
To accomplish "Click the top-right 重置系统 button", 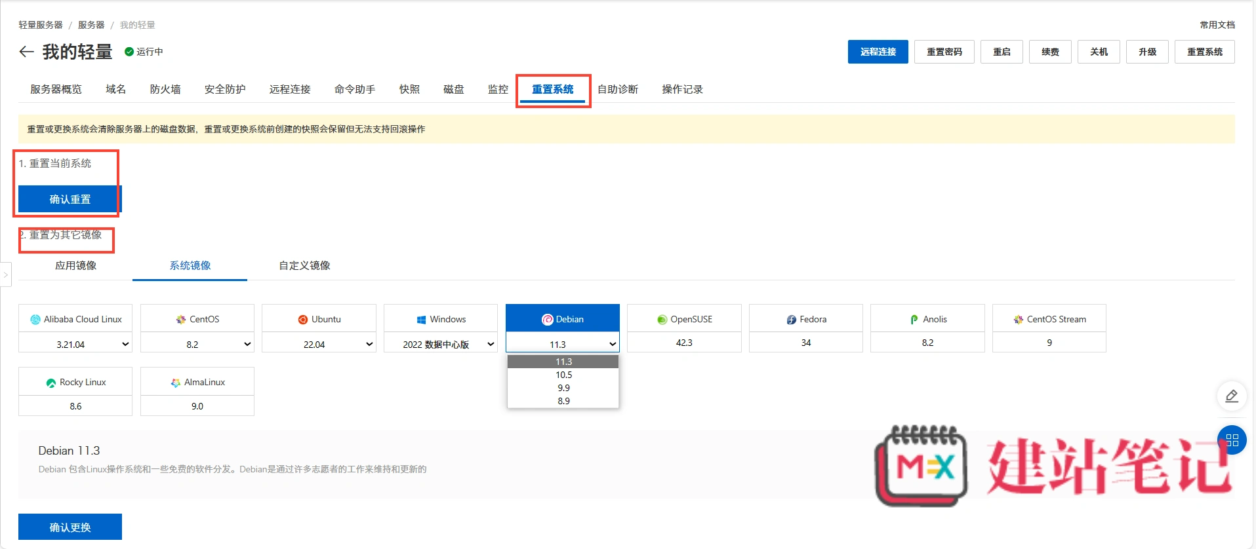I will [x=1205, y=52].
